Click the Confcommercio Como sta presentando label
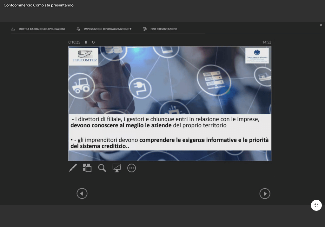 click(38, 5)
